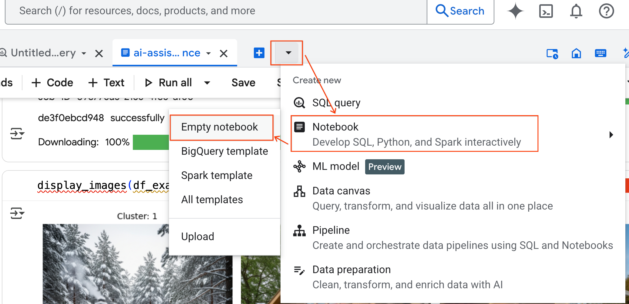Show keyboard shortcuts via the keyboard icon

click(x=600, y=53)
